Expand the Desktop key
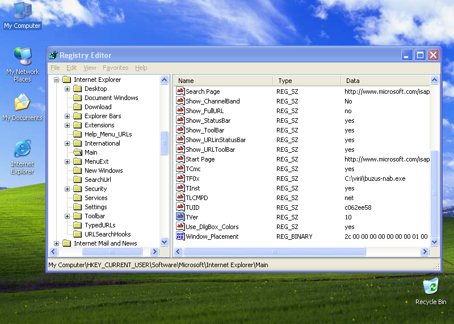454x324 pixels. pos(67,89)
